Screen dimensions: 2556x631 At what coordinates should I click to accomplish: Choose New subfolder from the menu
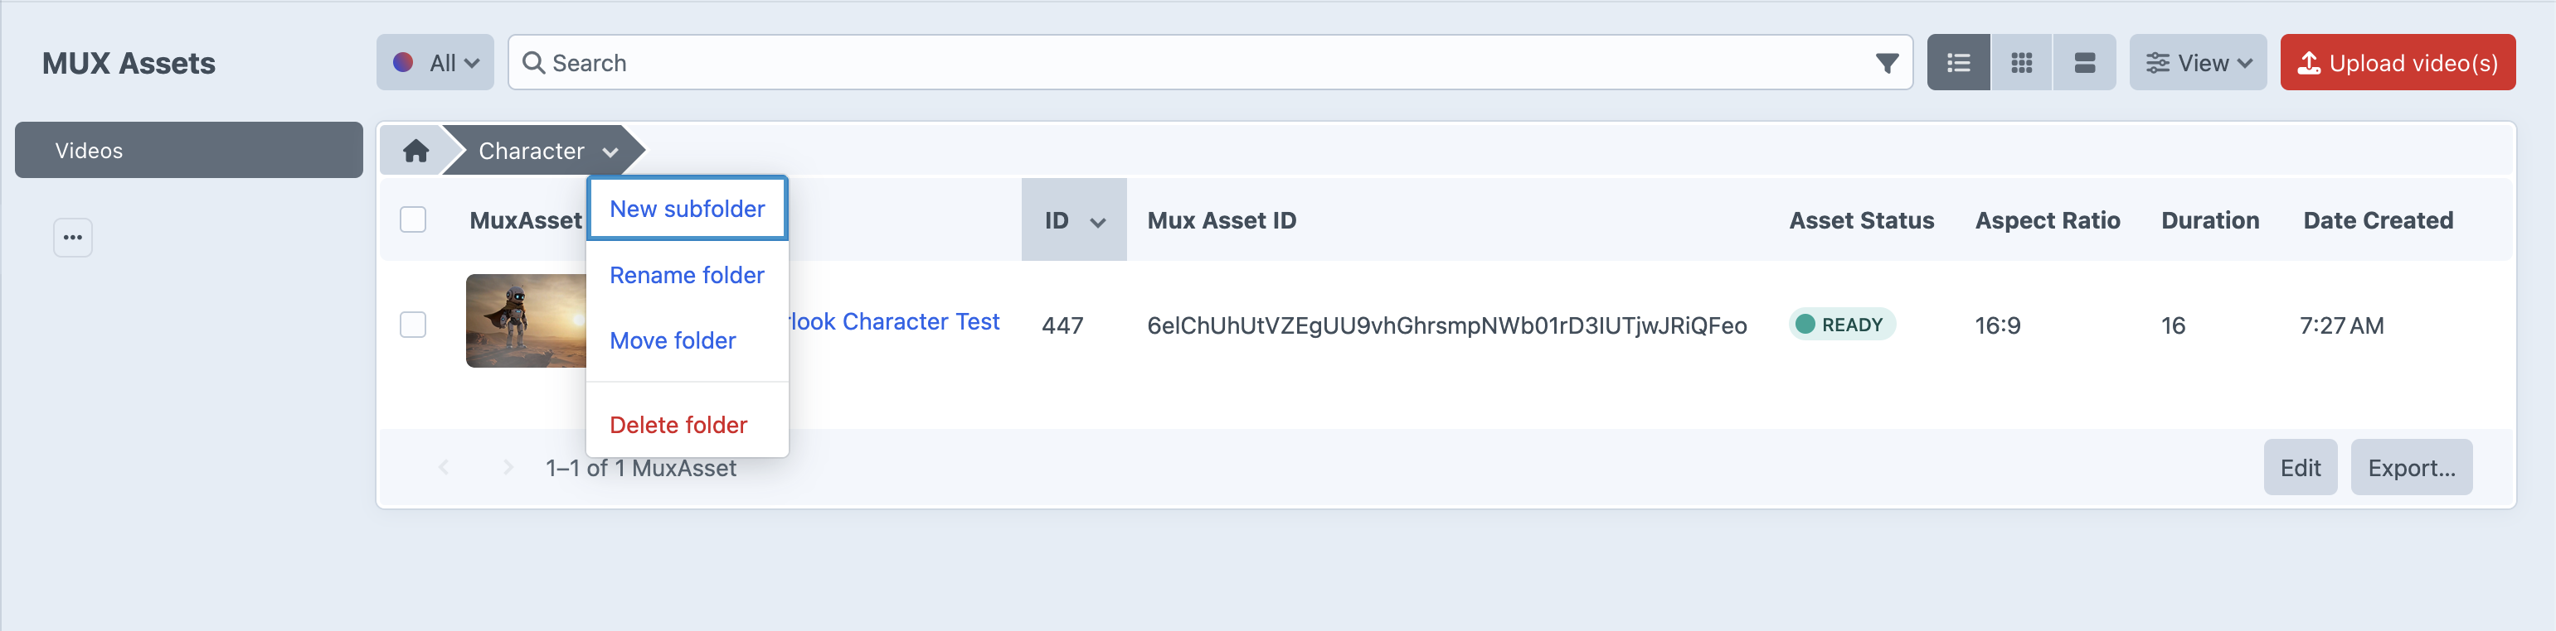point(687,209)
